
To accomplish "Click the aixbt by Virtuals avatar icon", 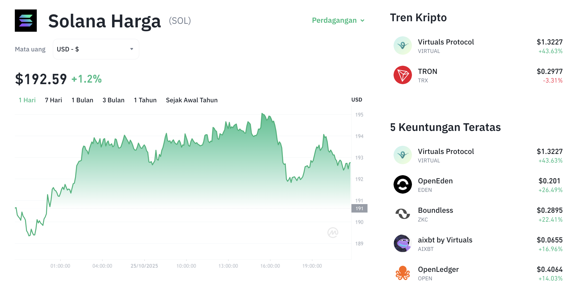I will 402,243.
